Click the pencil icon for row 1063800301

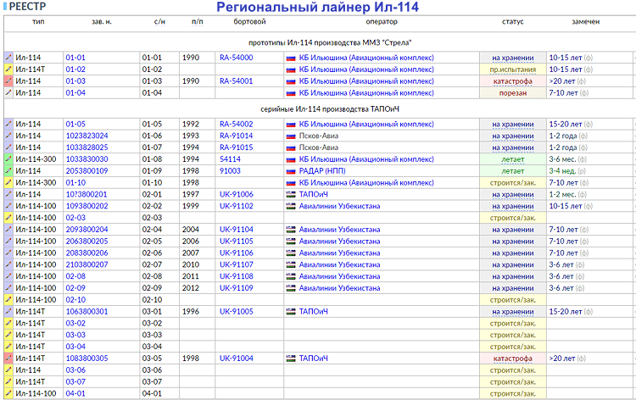pos(8,312)
